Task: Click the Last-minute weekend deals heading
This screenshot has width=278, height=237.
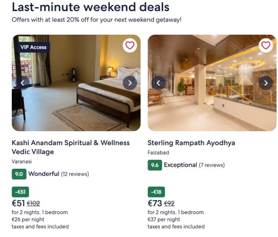Action: (90, 7)
